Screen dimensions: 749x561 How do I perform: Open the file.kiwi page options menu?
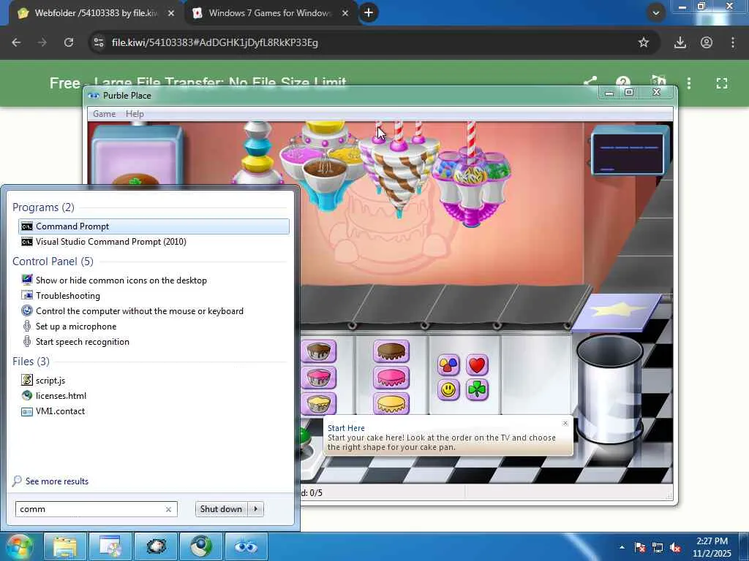click(x=689, y=83)
